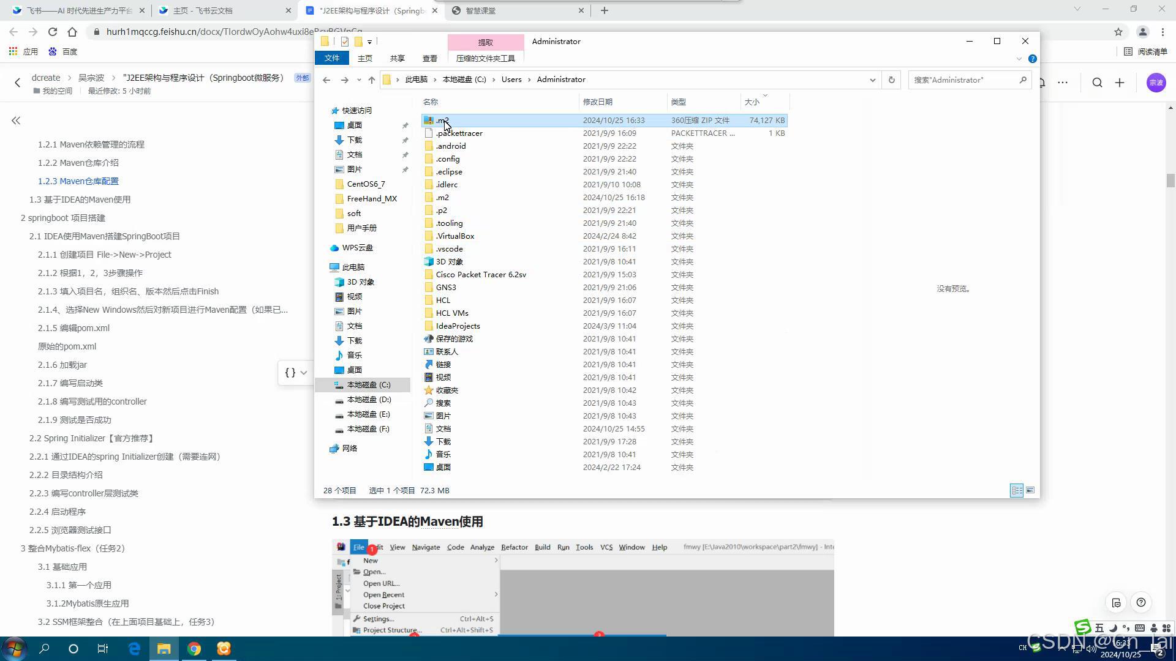Screen dimensions: 1176x661
Task: Go up one folder level in Explorer
Action: click(x=371, y=80)
